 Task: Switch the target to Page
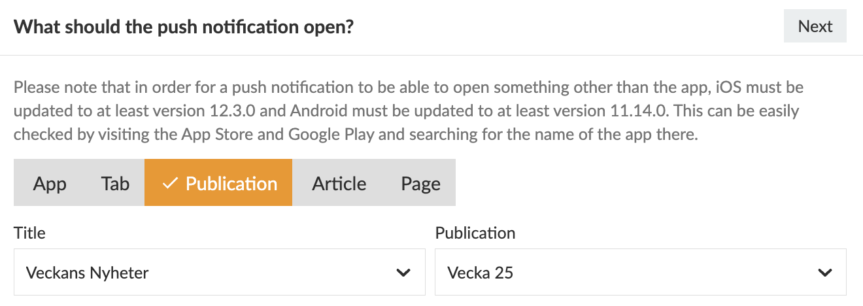(x=420, y=184)
